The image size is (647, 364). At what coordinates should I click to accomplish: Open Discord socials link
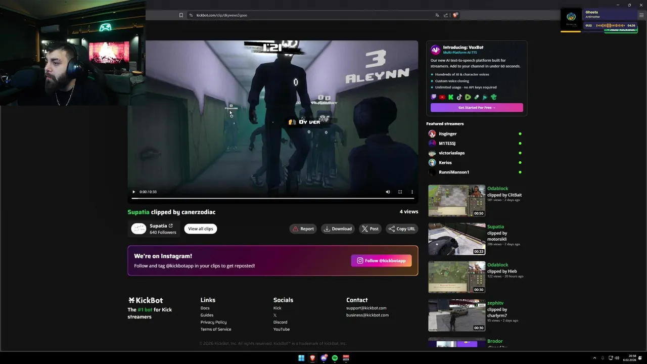pos(280,323)
